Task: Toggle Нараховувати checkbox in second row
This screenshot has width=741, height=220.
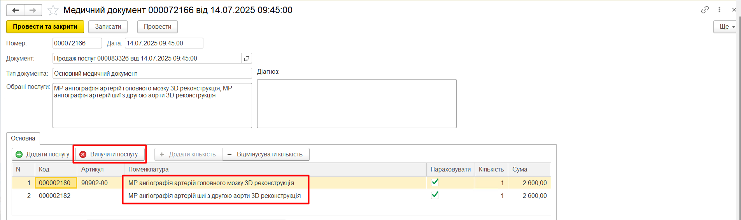Action: coord(435,195)
